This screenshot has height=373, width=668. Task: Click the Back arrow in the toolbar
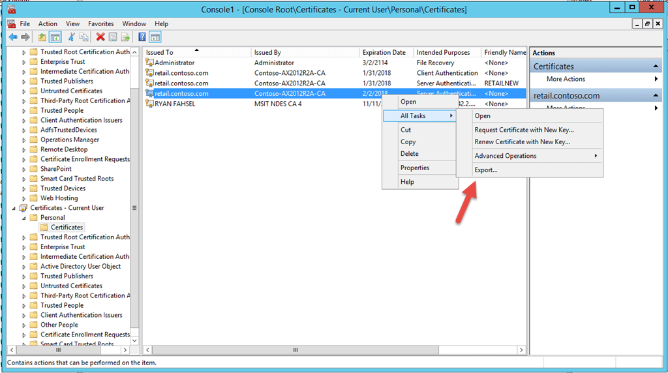point(13,37)
